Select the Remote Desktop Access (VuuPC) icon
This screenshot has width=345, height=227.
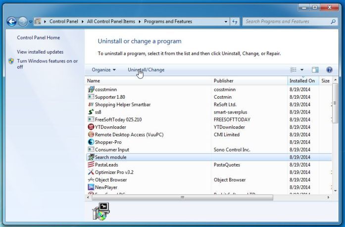[x=91, y=134]
